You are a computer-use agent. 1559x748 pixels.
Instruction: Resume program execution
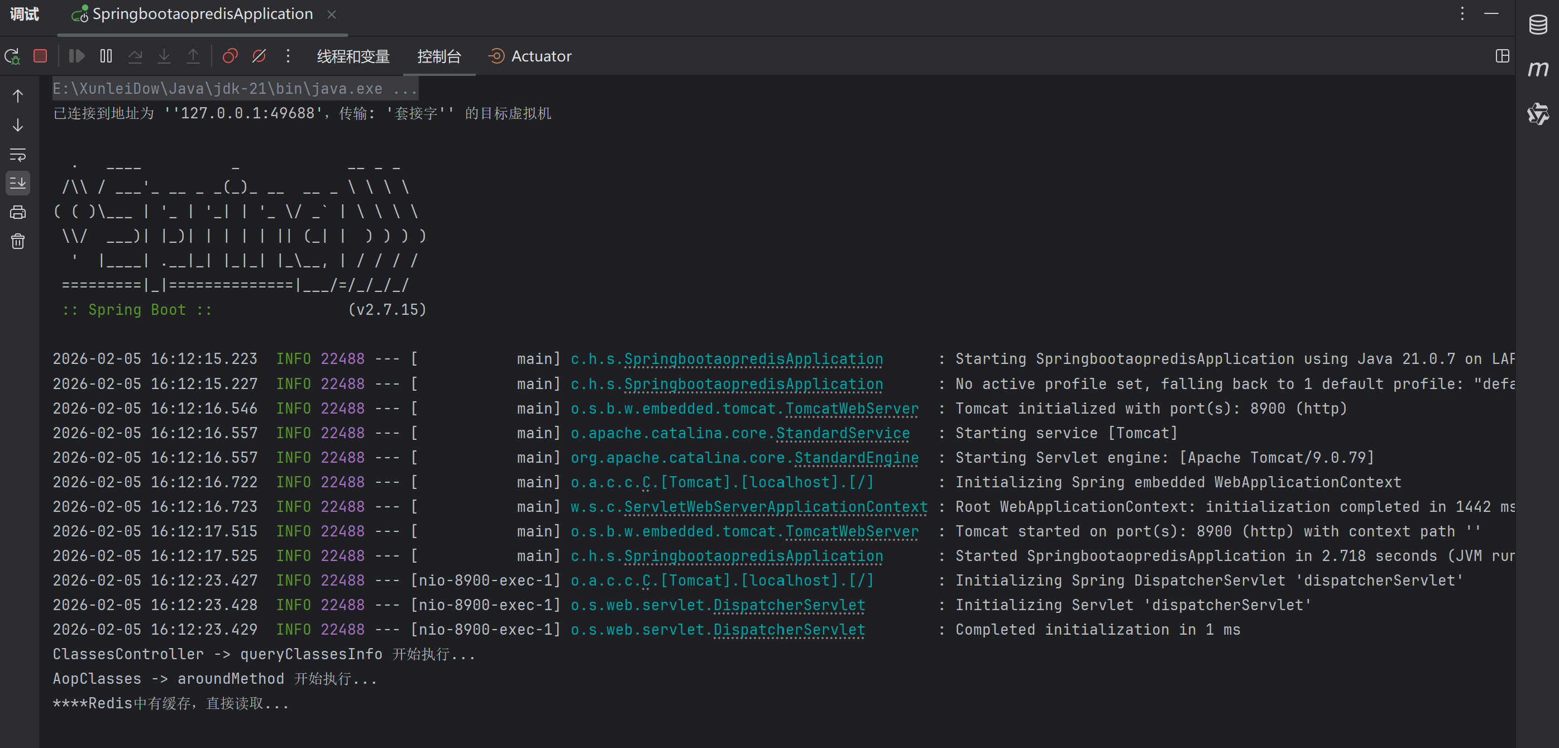77,56
